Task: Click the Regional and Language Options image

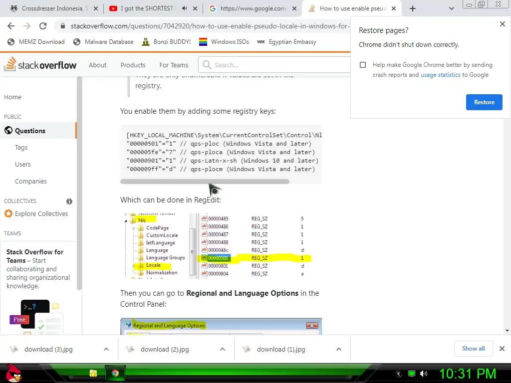Action: (x=221, y=326)
